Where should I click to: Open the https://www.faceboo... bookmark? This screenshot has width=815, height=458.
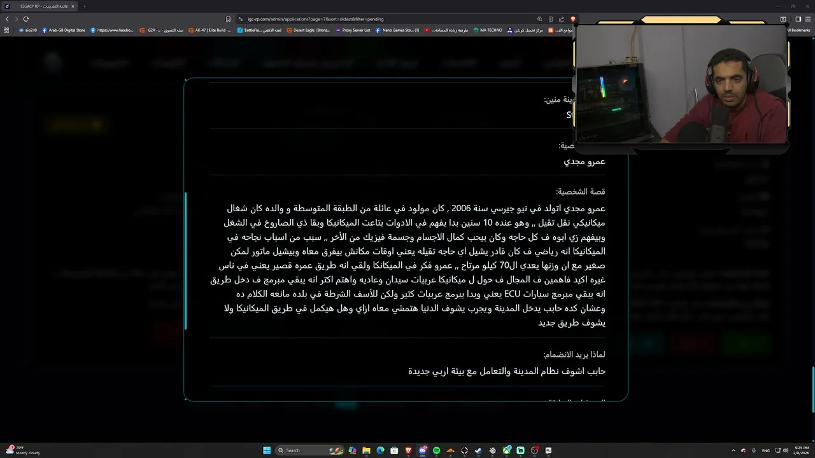(x=112, y=30)
